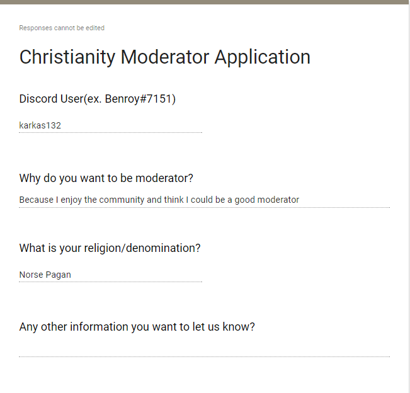Click the tan header bar at the top
This screenshot has height=393, width=410.
[205, 2]
